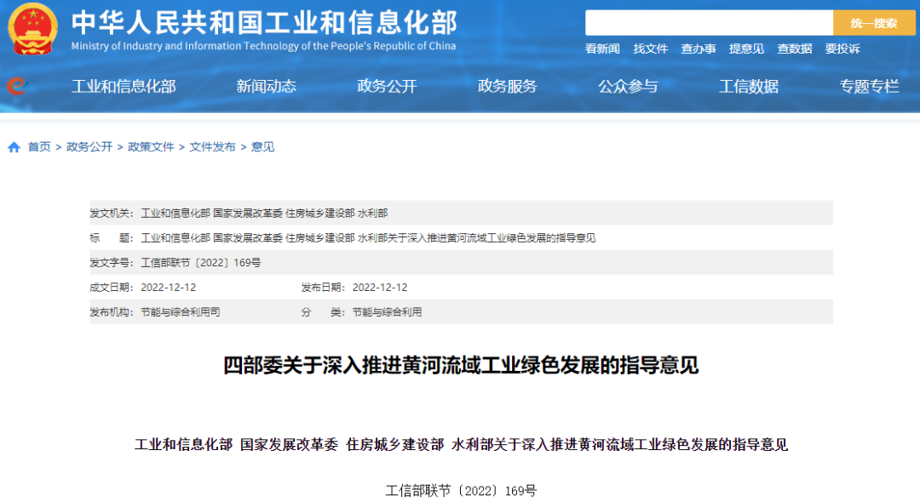Viewport: 920px width, 502px height.
Task: Open the 工业和信息化部 navigation menu
Action: [x=124, y=86]
